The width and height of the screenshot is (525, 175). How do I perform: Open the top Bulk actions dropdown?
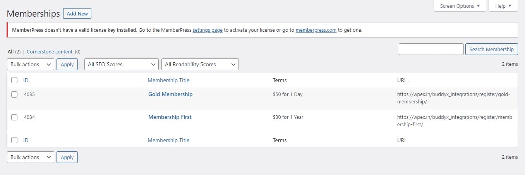pos(31,64)
